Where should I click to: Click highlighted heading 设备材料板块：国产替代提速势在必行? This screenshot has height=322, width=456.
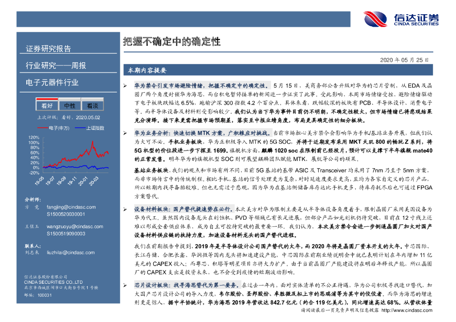[x=184, y=209]
